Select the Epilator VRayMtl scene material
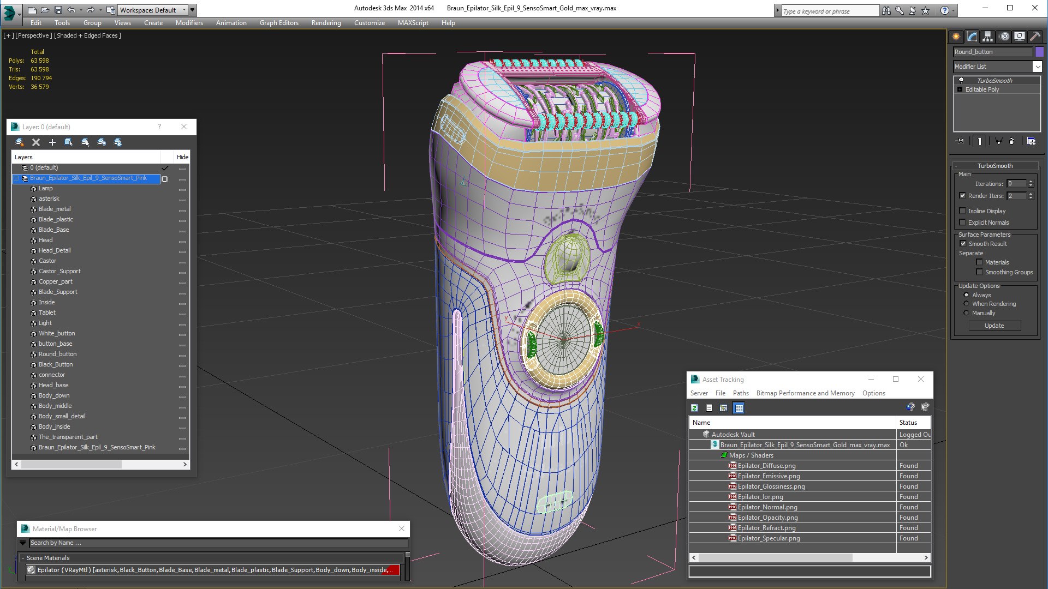 tap(213, 570)
